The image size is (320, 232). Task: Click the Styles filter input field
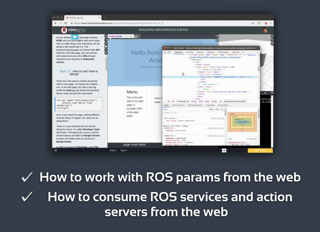coord(185,109)
